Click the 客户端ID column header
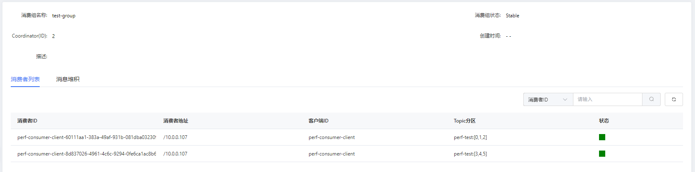The image size is (695, 172). pos(318,121)
